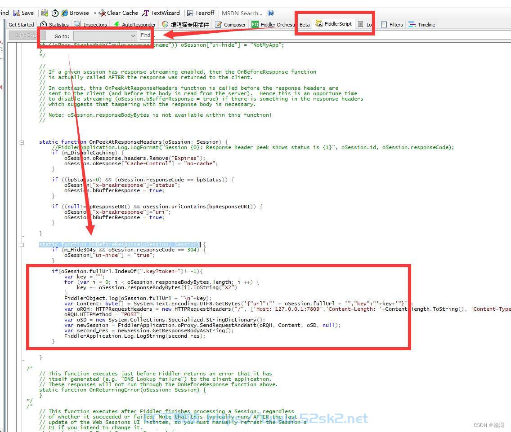Click the Composer pencil icon
511x432 pixels.
(x=218, y=24)
